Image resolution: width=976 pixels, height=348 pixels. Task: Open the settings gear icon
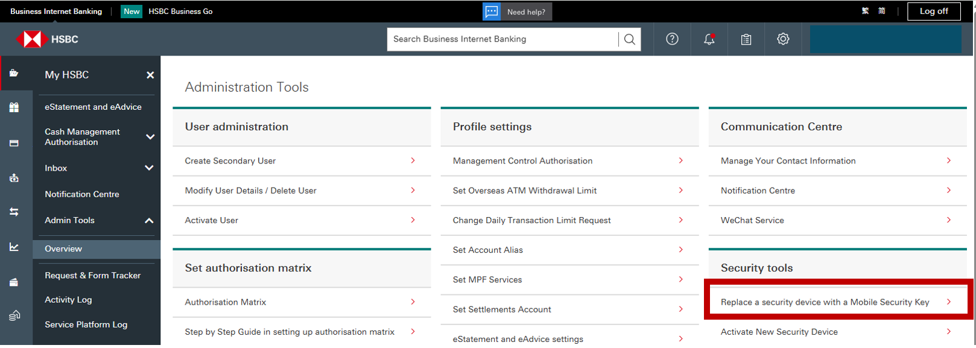pos(783,39)
